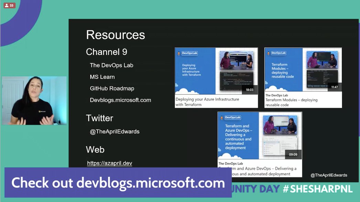This screenshot has height=202, width=360.
Task: Click the 'Web' heading
Action: [x=95, y=150]
